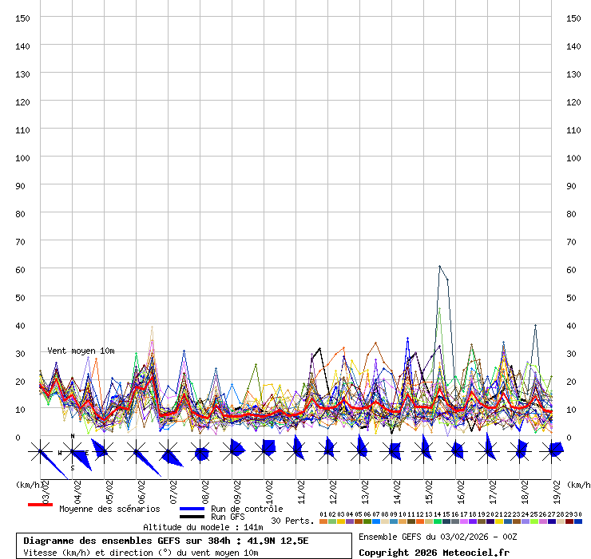Select perturbation 30 color swatch
591x559 pixels.
coord(577,521)
